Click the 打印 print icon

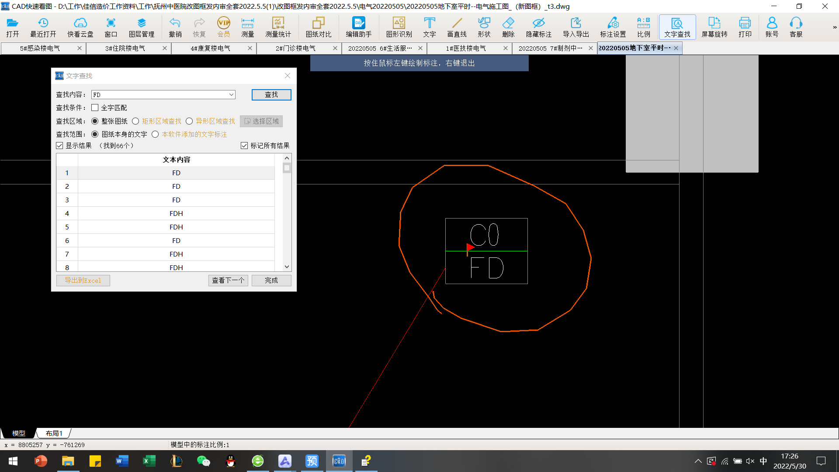745,27
